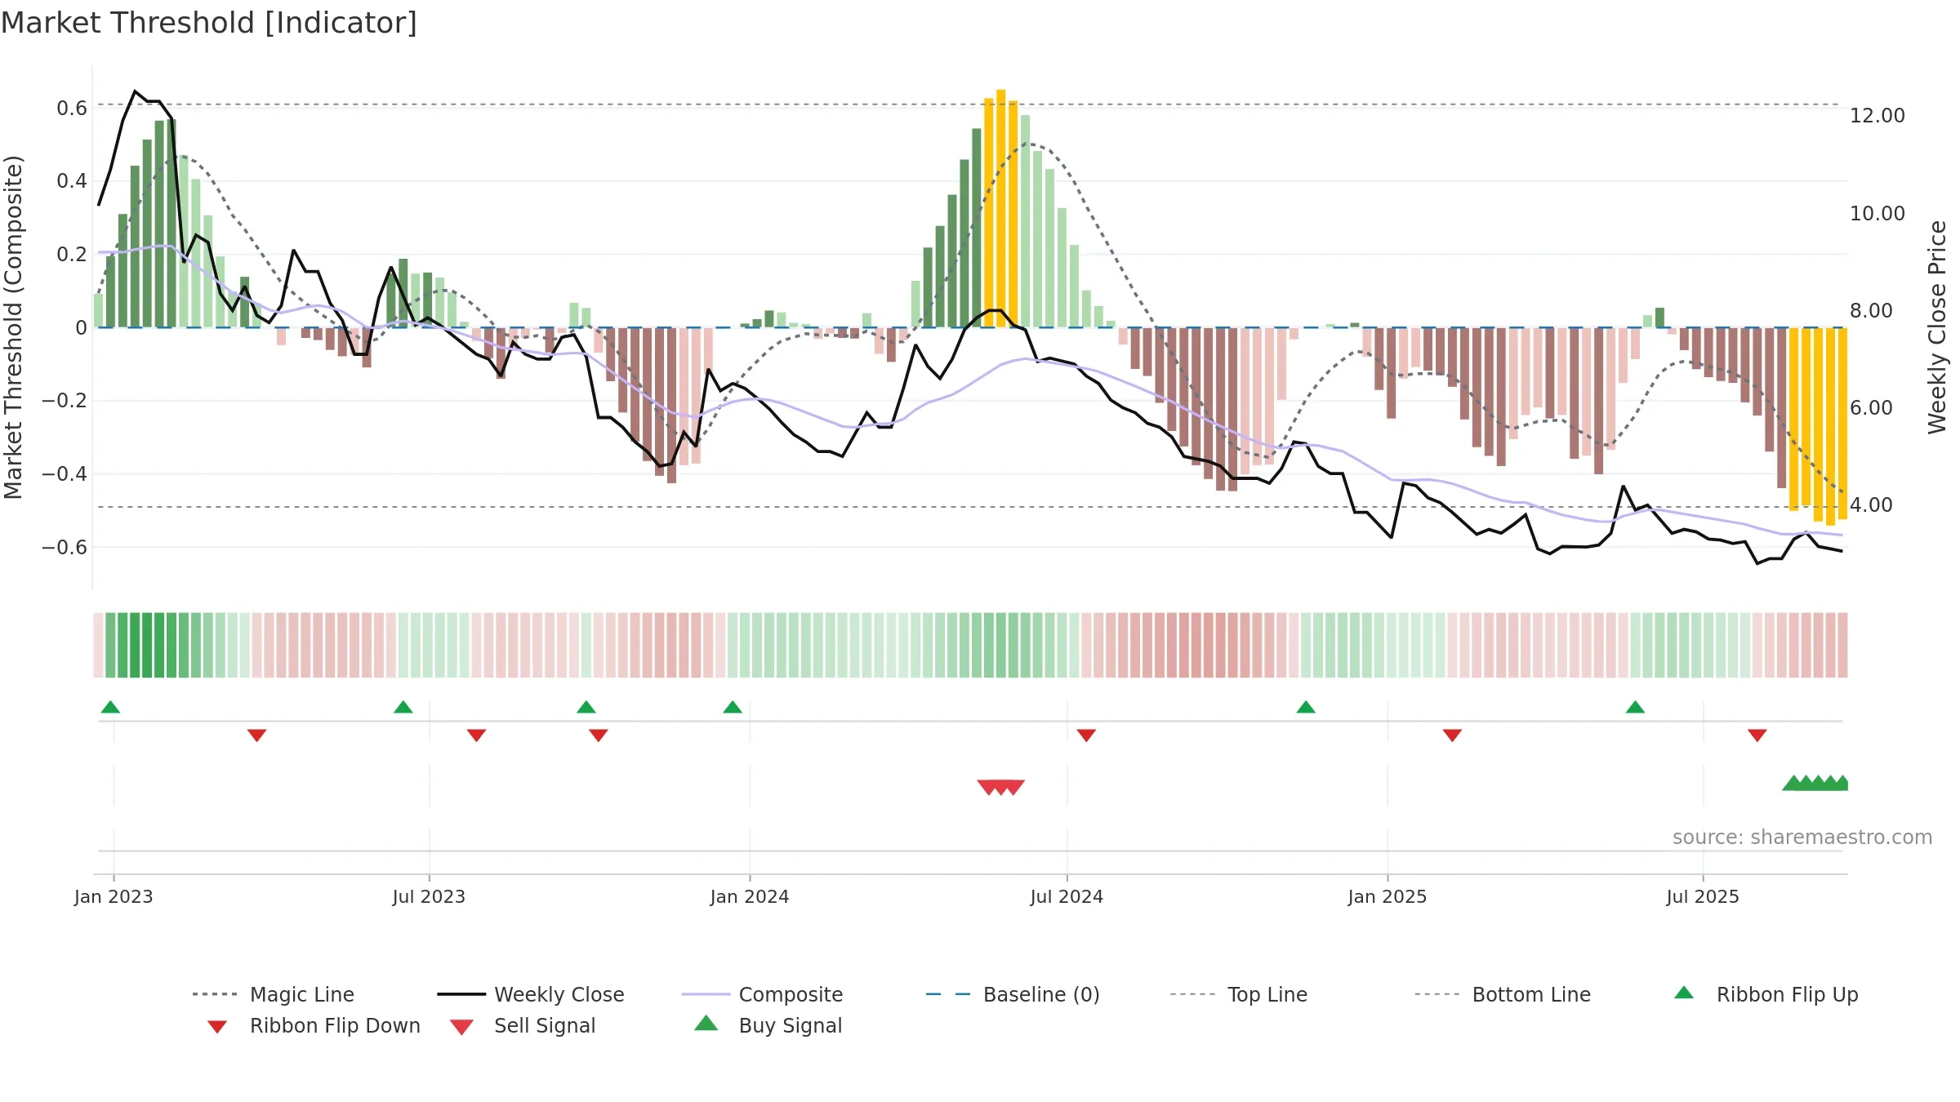
Task: Toggle the Ribbon Flip Down legend entry
Action: tap(313, 1025)
